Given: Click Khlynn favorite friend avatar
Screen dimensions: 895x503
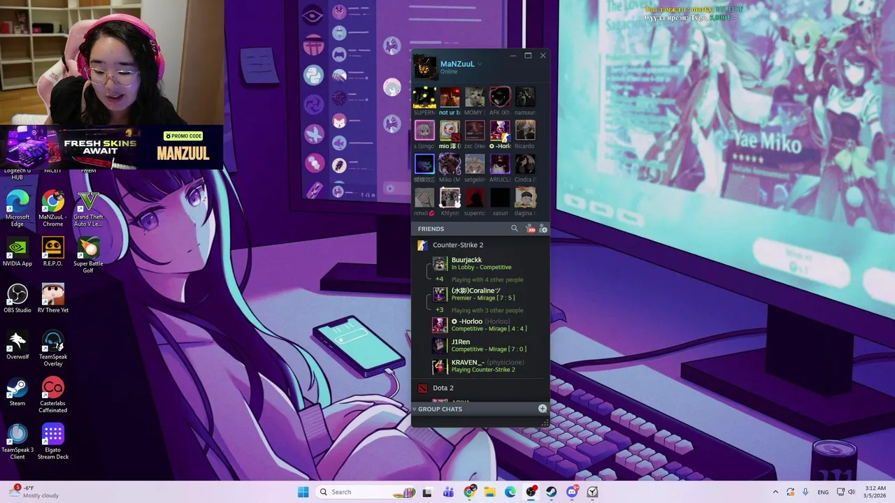Looking at the screenshot, I should (x=450, y=198).
